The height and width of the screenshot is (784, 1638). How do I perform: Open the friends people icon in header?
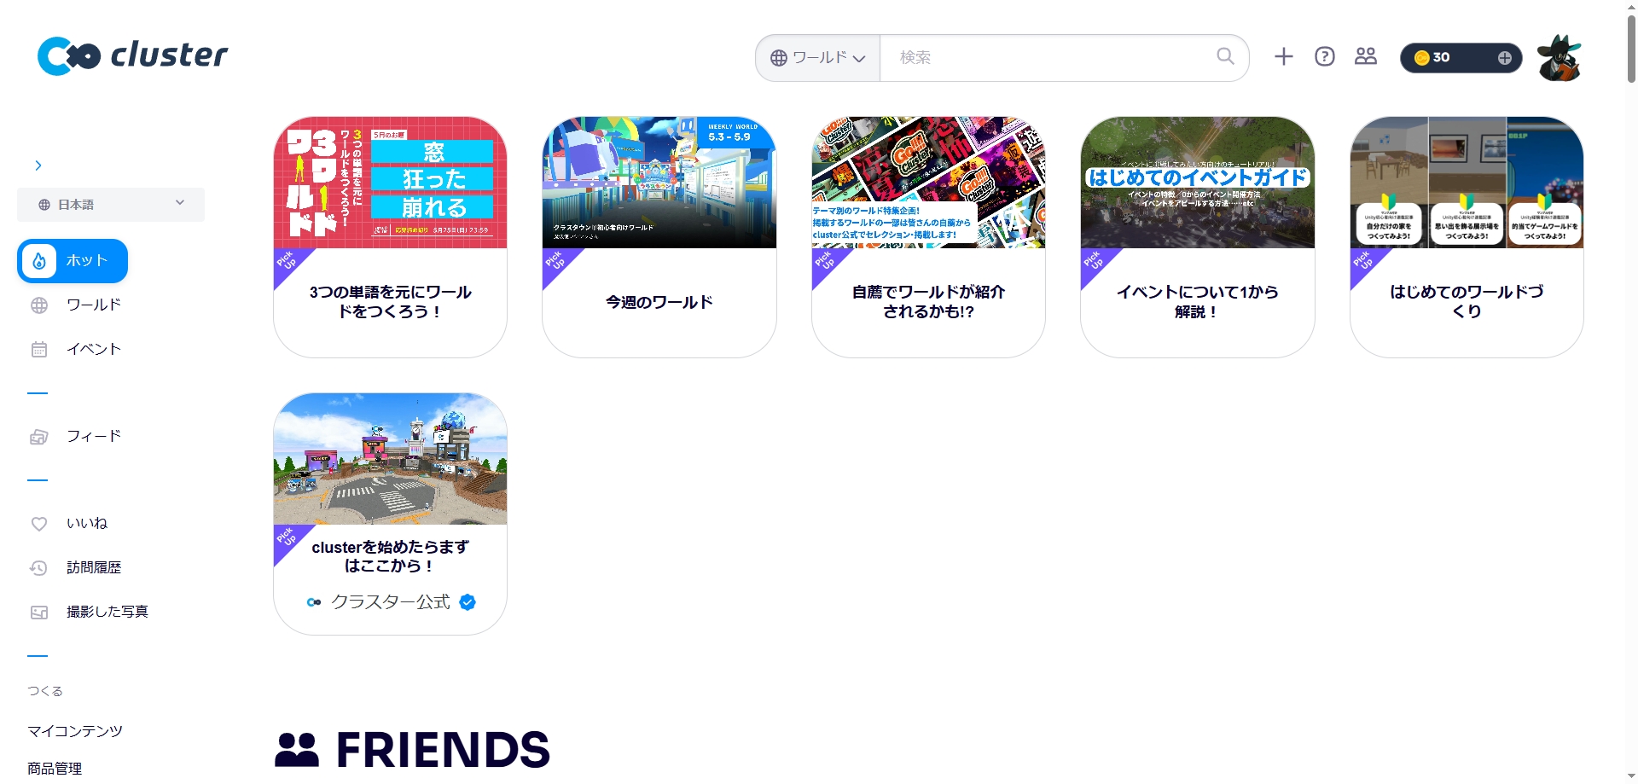point(1365,56)
